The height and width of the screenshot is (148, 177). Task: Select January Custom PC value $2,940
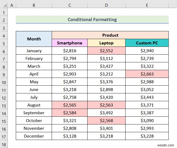(x=147, y=51)
